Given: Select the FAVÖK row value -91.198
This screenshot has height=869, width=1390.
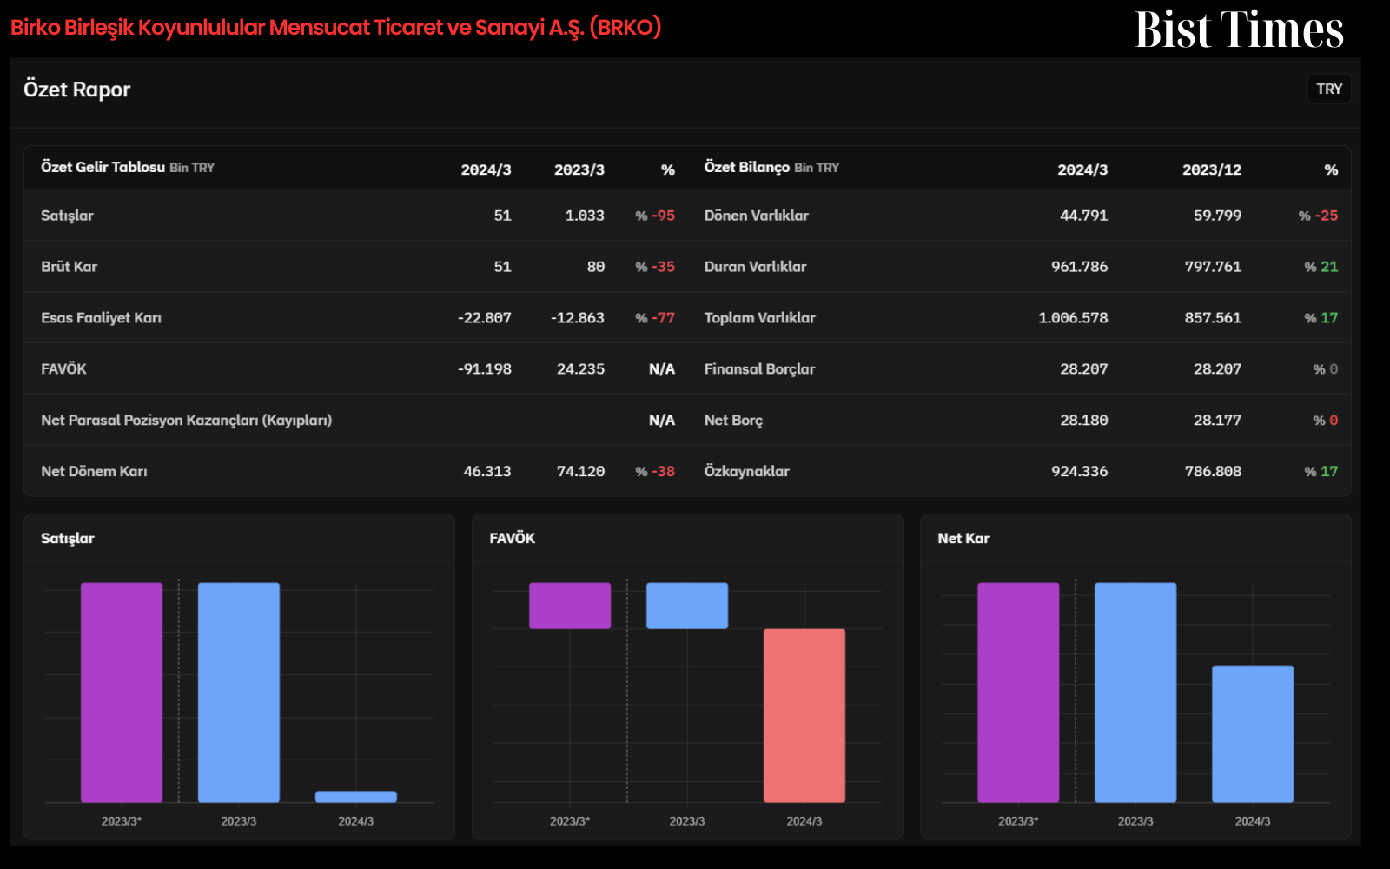Looking at the screenshot, I should tap(485, 368).
